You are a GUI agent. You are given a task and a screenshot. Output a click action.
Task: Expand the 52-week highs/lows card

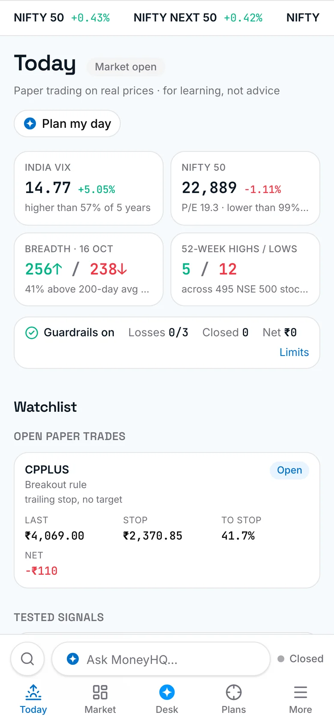(245, 269)
